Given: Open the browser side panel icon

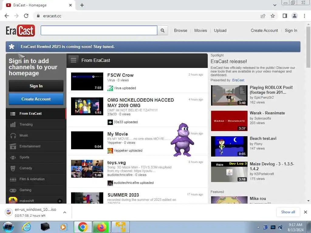Looking at the screenshot, I should point(285,16).
